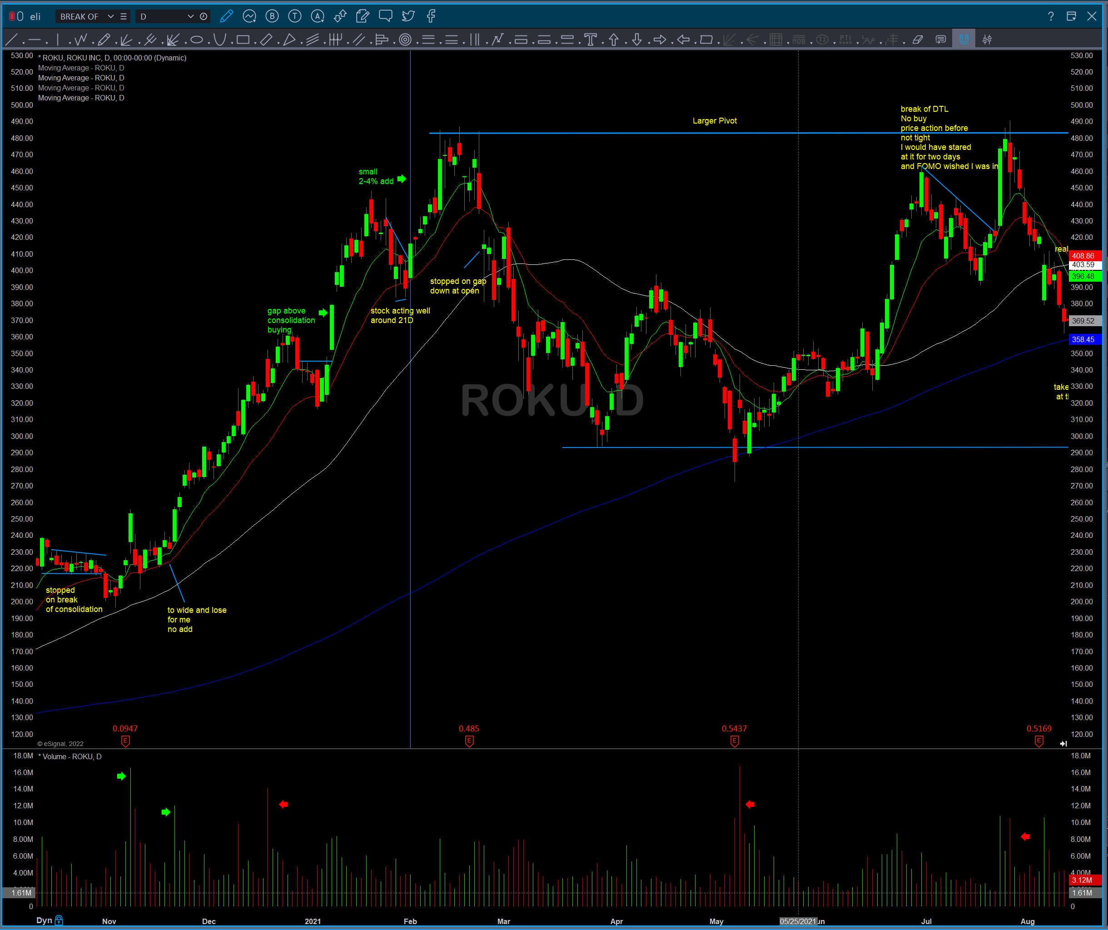Select the vertical line tool
This screenshot has width=1108, height=930.
[x=58, y=40]
